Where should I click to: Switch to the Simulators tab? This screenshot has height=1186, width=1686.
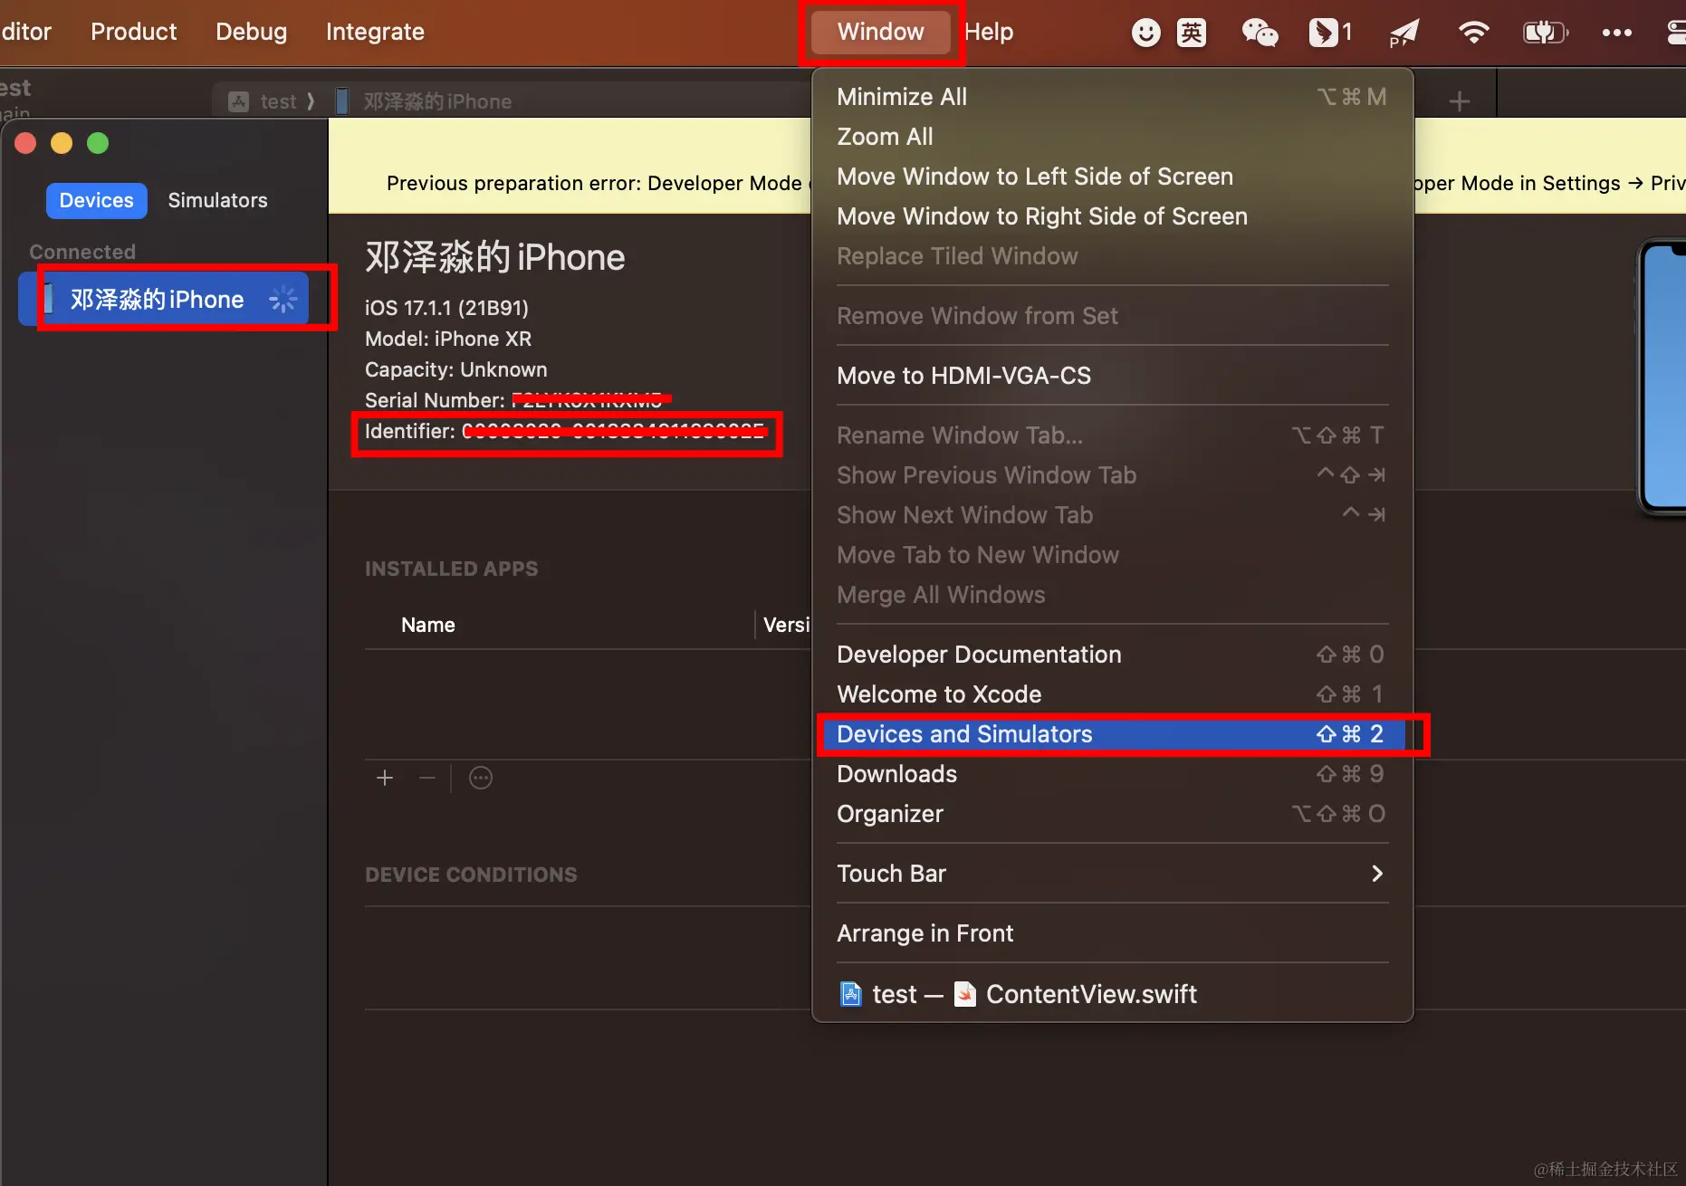tap(217, 200)
